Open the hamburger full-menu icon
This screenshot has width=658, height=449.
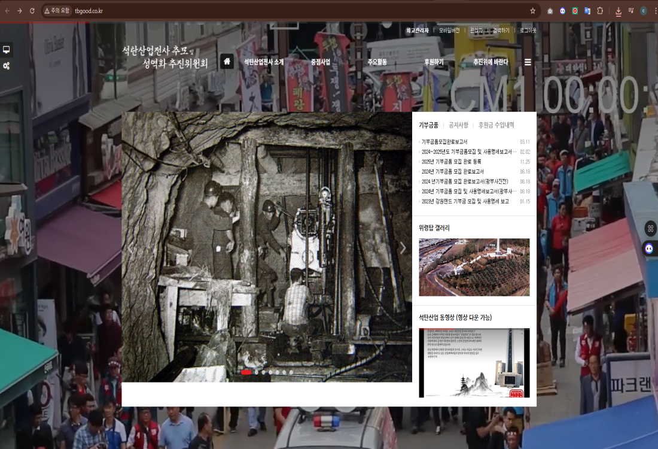pyautogui.click(x=528, y=62)
